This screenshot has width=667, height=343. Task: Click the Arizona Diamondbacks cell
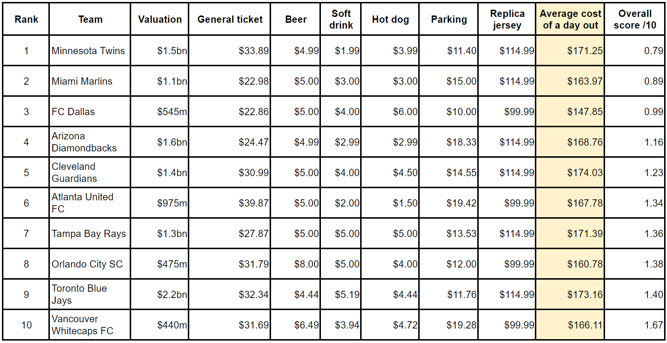84,142
